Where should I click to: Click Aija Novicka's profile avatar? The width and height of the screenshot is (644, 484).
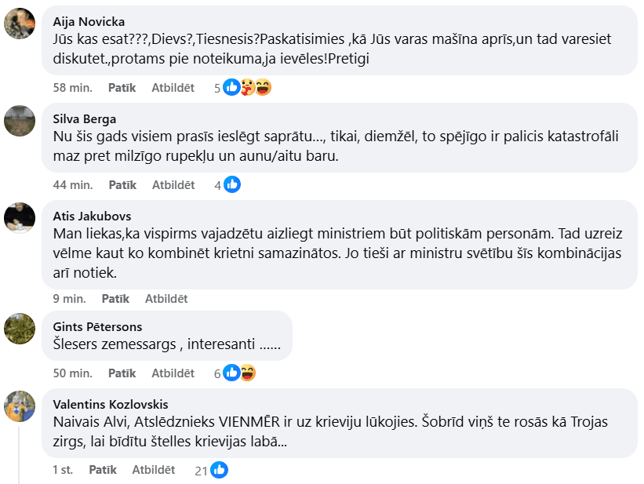coord(20,24)
